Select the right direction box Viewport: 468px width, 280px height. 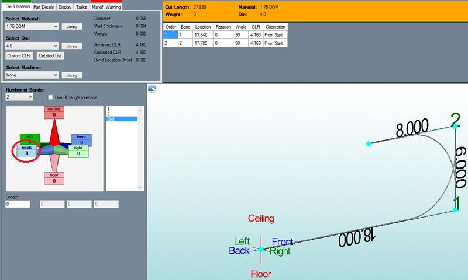(x=78, y=151)
